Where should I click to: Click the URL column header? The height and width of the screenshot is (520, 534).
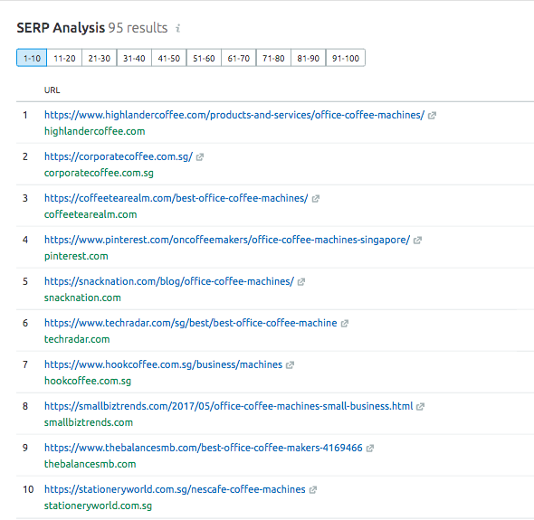click(x=52, y=90)
